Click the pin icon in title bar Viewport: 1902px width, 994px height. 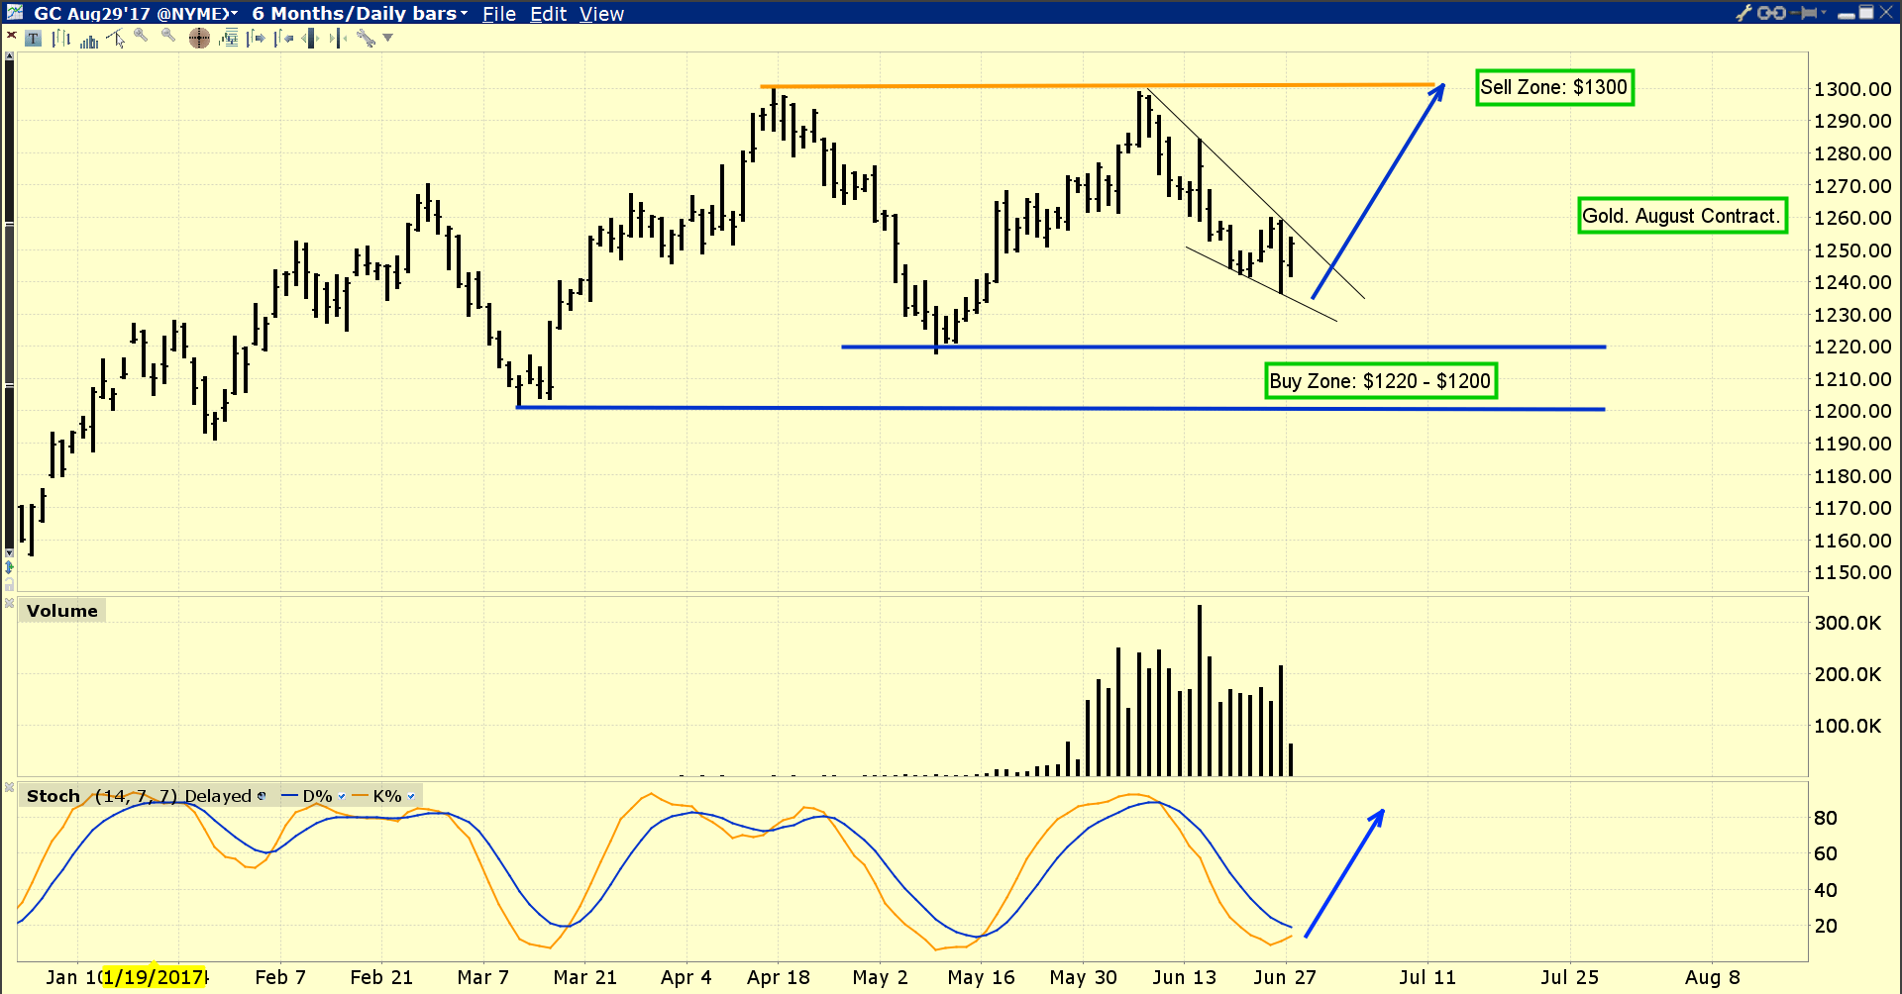click(x=1809, y=13)
